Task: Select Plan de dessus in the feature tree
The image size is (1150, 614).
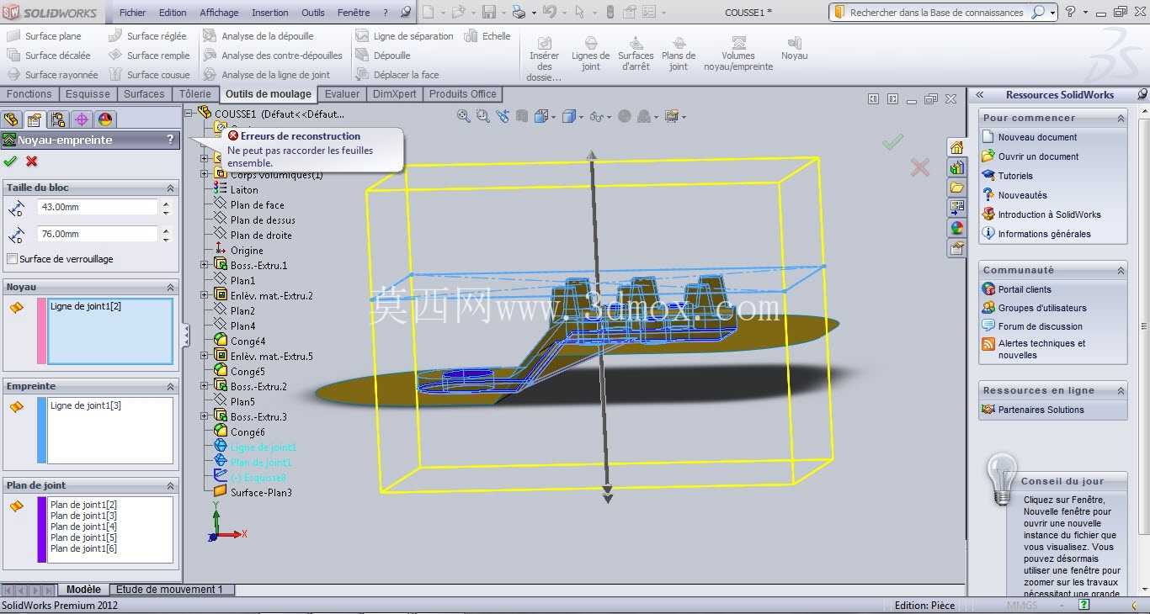Action: tap(263, 220)
